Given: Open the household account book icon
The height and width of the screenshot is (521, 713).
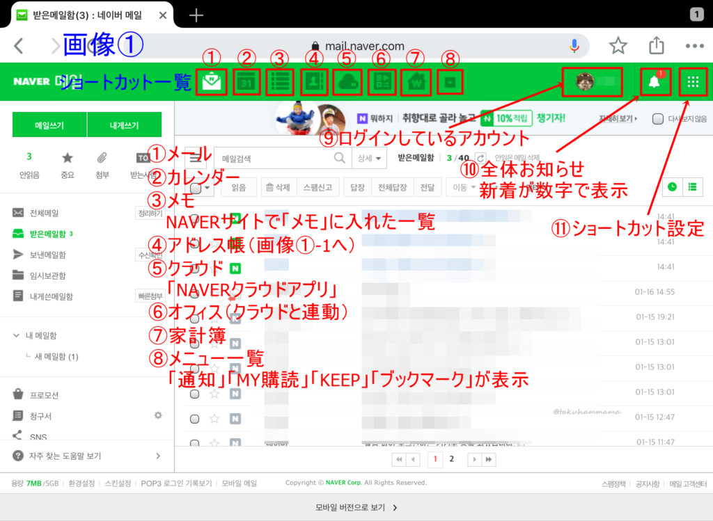Looking at the screenshot, I should tap(416, 82).
